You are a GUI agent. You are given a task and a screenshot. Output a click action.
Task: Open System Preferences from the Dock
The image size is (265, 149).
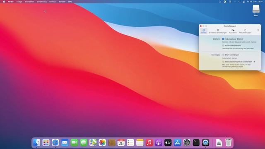[x=187, y=142]
